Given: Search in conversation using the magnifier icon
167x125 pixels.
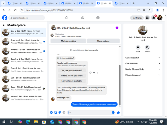Looking at the screenshot, I should (147, 47).
